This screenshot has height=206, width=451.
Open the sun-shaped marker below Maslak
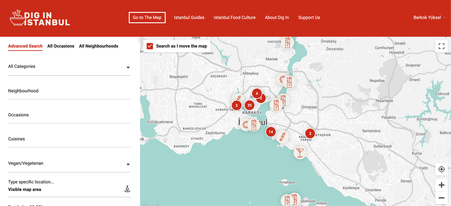tap(281, 79)
